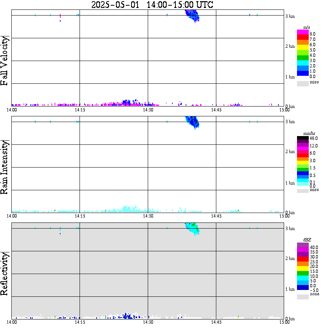The width and height of the screenshot is (322, 329).
Task: Click the '40.0' value in dBZ legend
Action: coord(314,248)
